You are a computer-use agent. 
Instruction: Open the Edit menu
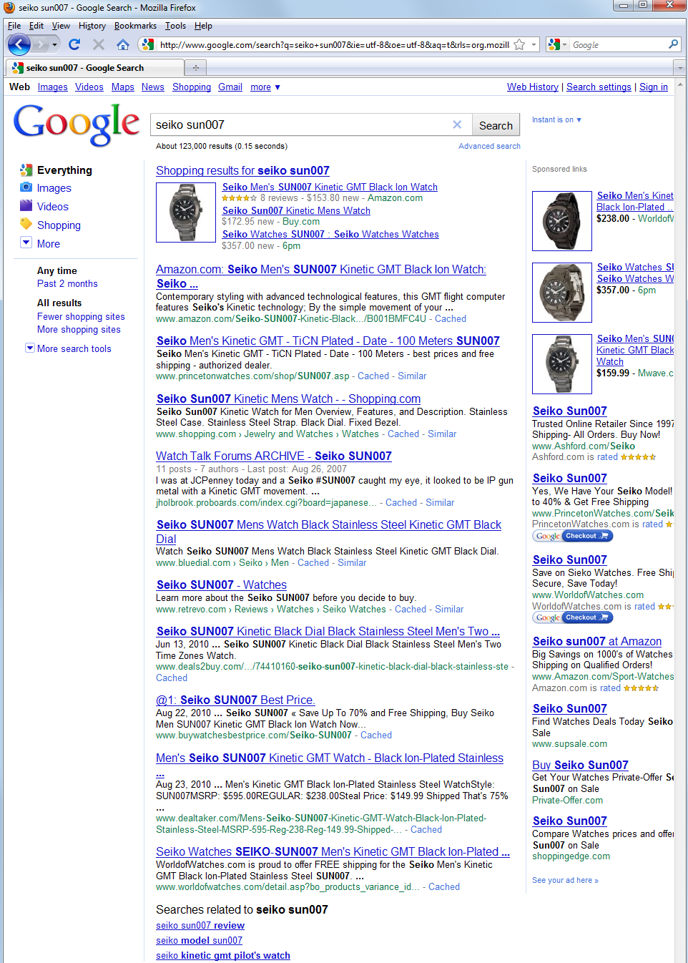pos(36,26)
